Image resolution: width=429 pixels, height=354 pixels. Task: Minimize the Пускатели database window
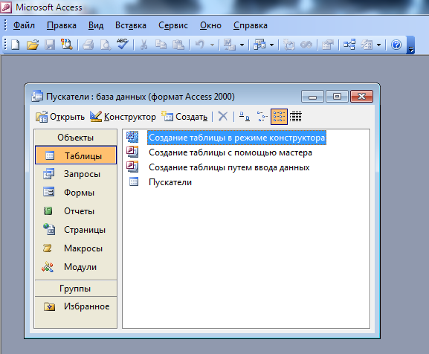tap(312, 96)
